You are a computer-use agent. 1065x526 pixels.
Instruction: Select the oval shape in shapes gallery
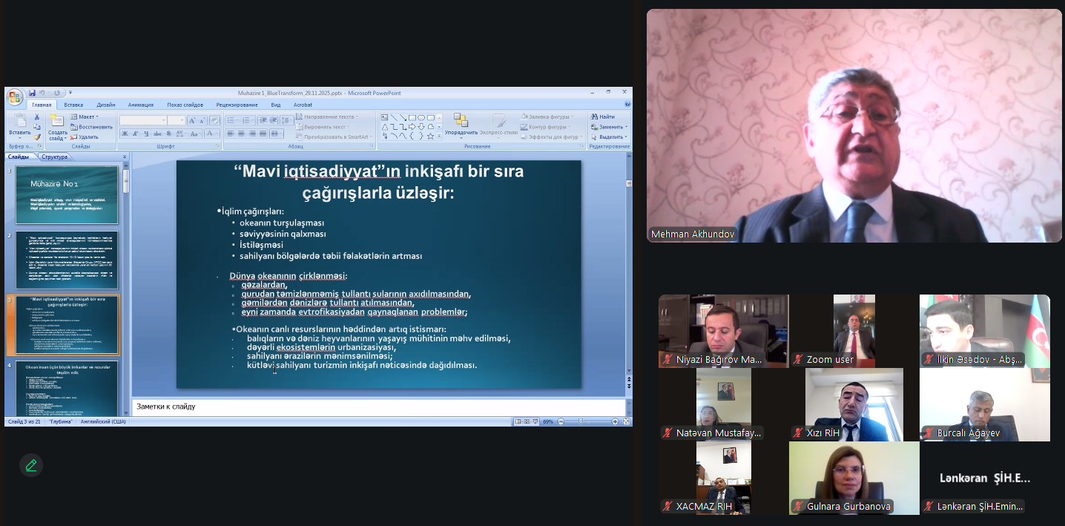[x=421, y=117]
